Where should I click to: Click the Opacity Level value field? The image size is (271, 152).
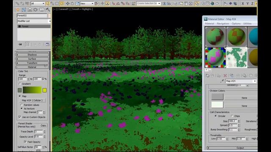tap(39, 136)
